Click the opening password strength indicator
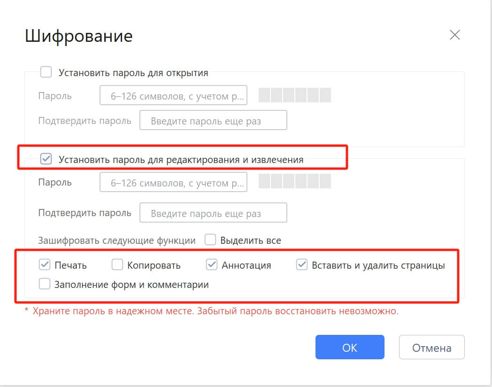Viewport: 492px width, 387px height. click(294, 95)
